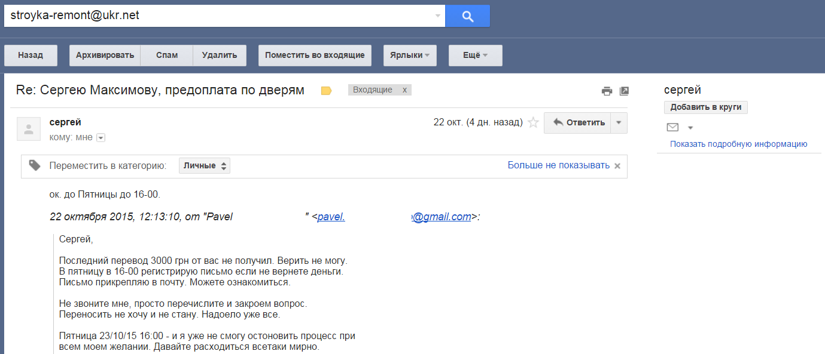Open the Ещё more actions menu

tap(475, 55)
